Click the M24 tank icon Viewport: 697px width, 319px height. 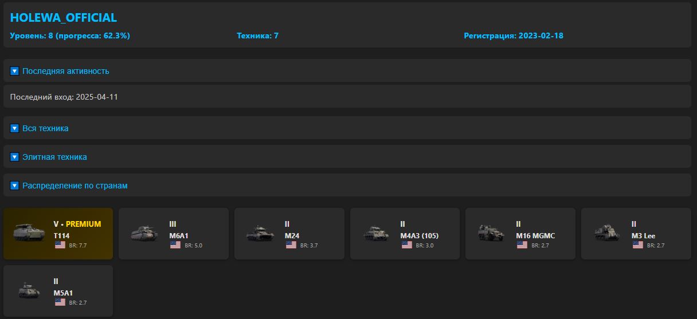[260, 233]
